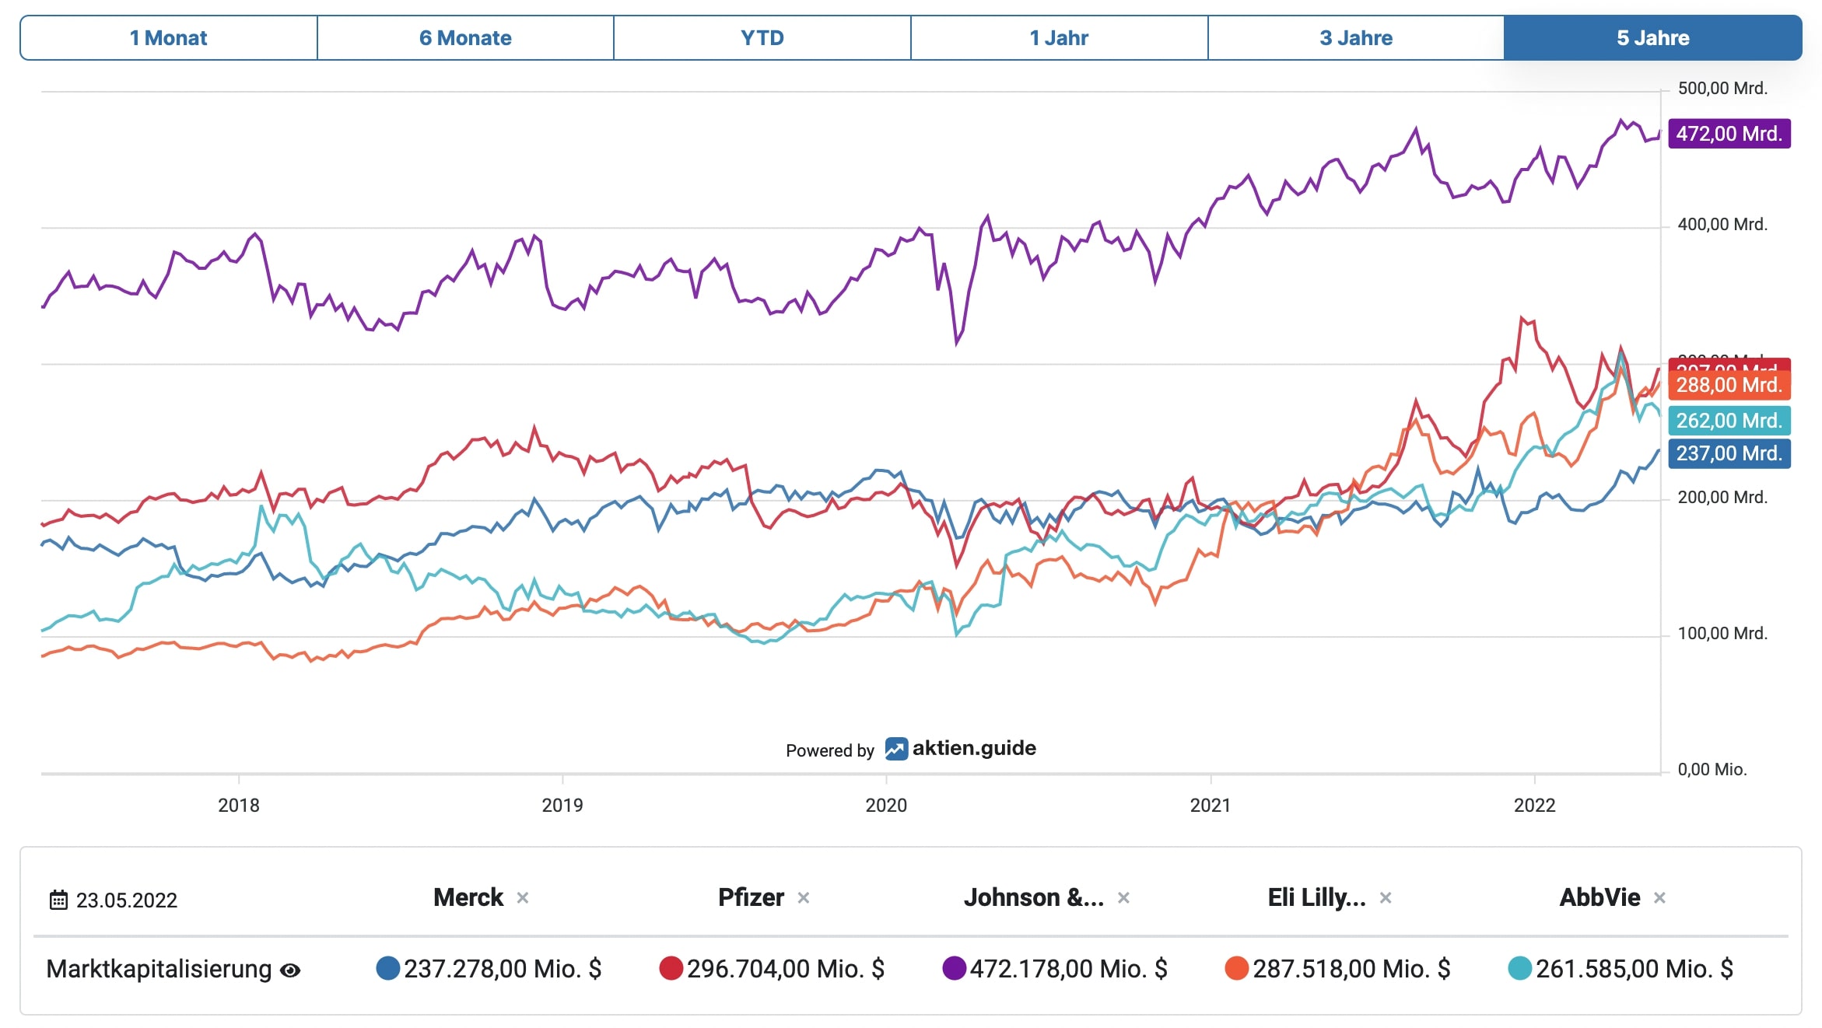The height and width of the screenshot is (1028, 1822).
Task: Click the 237,00 Mrd. blue value label
Action: 1729,453
